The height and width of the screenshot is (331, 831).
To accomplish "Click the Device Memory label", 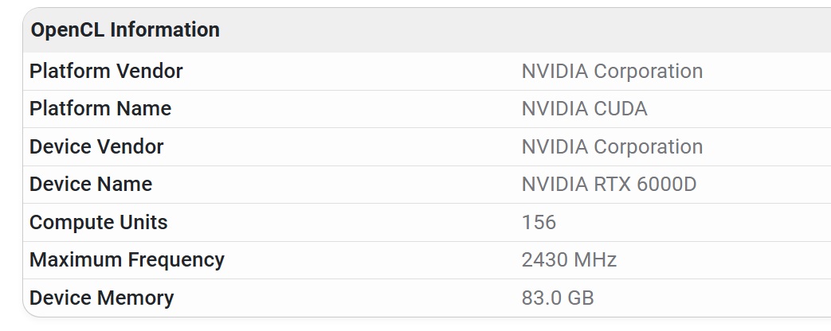I will click(x=101, y=298).
